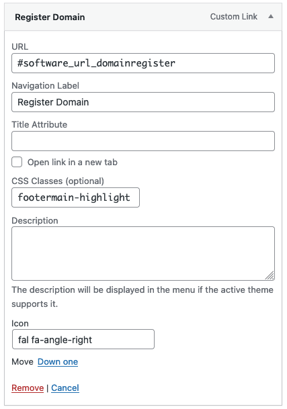287x409 pixels.
Task: Click into the Navigation Label input
Action: 143,102
